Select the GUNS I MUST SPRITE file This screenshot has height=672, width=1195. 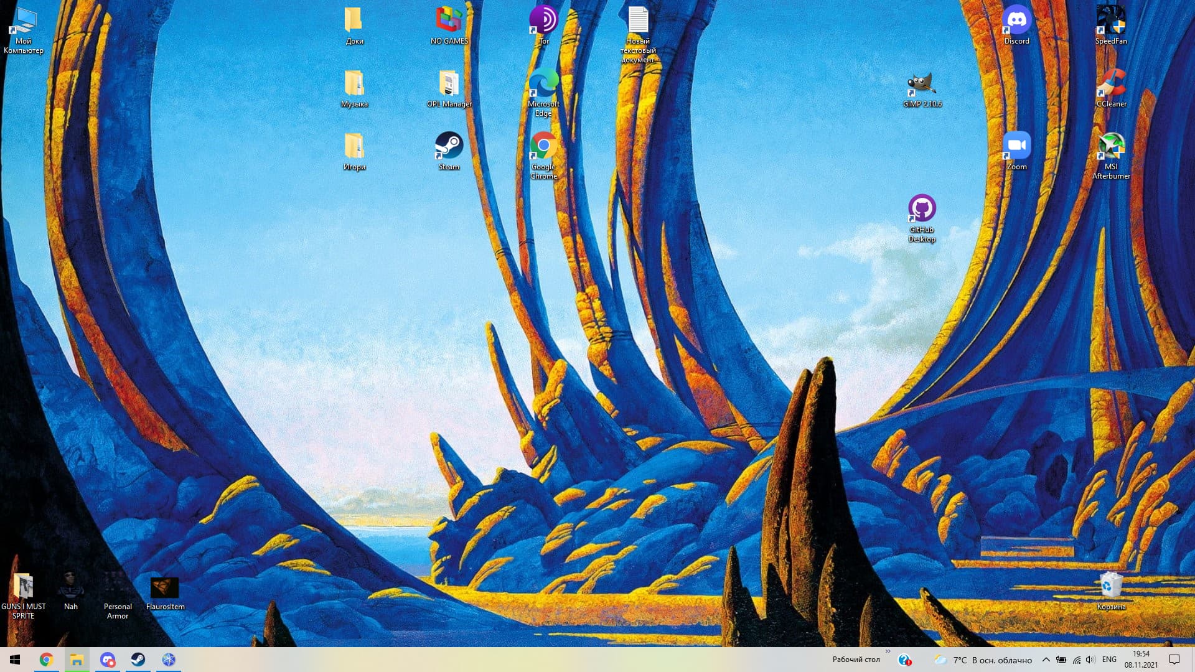pyautogui.click(x=23, y=596)
